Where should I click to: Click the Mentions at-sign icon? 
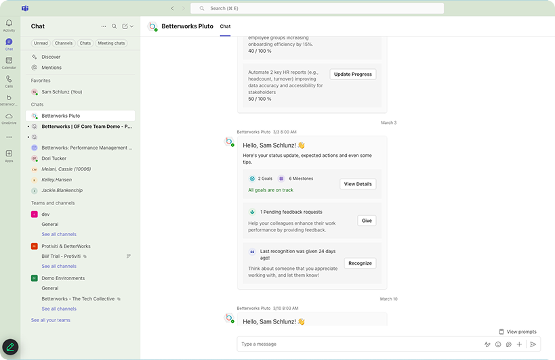tap(35, 68)
